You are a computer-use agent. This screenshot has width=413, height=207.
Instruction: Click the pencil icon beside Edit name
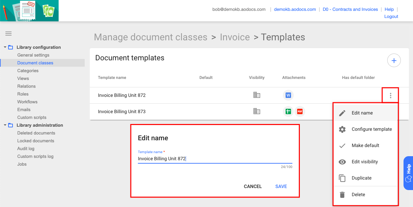(342, 113)
